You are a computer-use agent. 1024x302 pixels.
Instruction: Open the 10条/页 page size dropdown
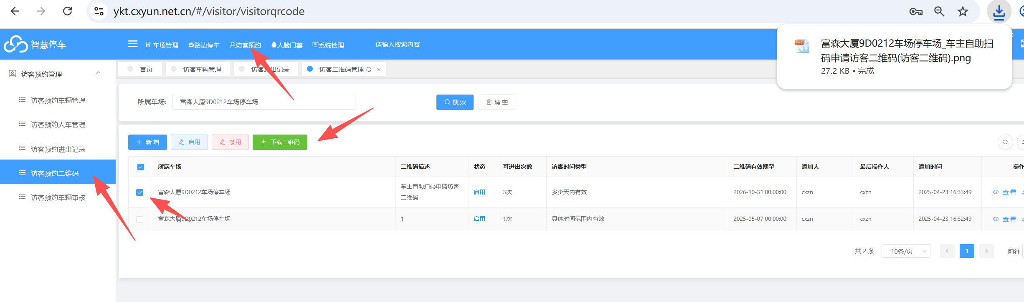tap(905, 251)
